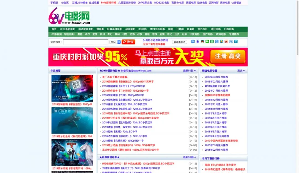
Task: Open the 6v电影下载帮助与教程 link
Action: 155,40
